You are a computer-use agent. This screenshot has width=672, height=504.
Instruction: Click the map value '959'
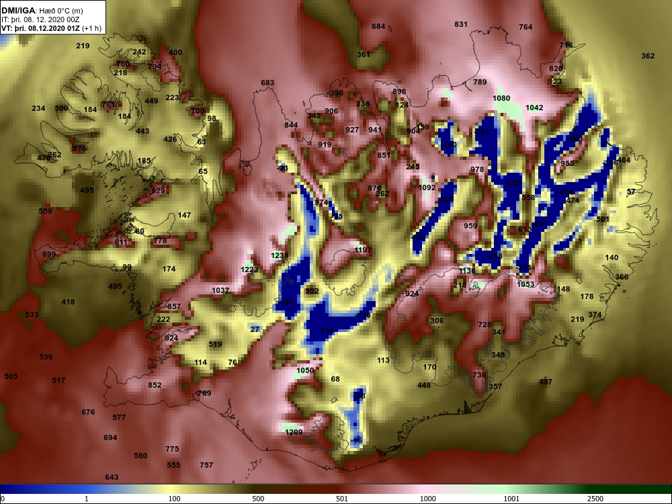[x=470, y=226]
